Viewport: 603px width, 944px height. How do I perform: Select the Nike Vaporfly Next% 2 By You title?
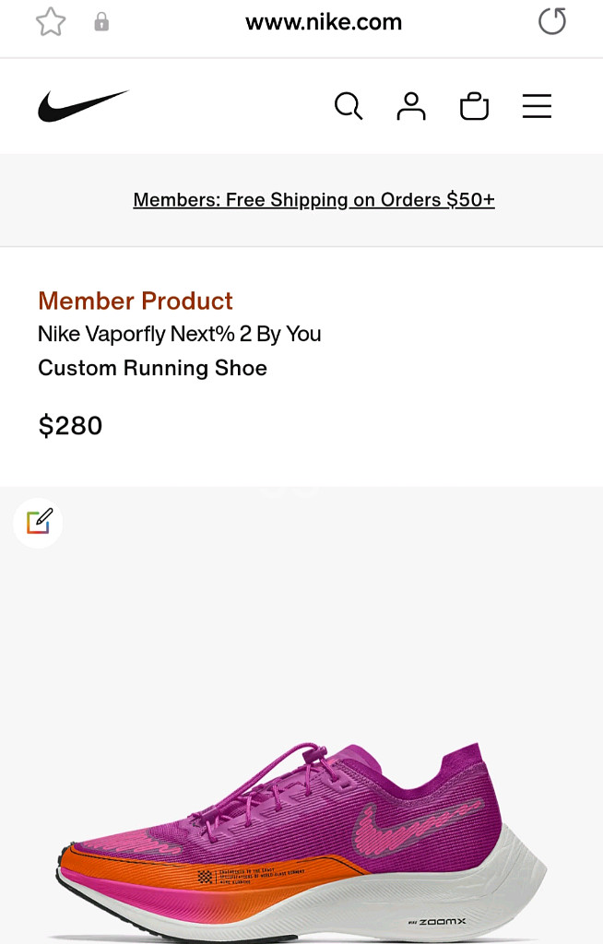[x=180, y=334]
